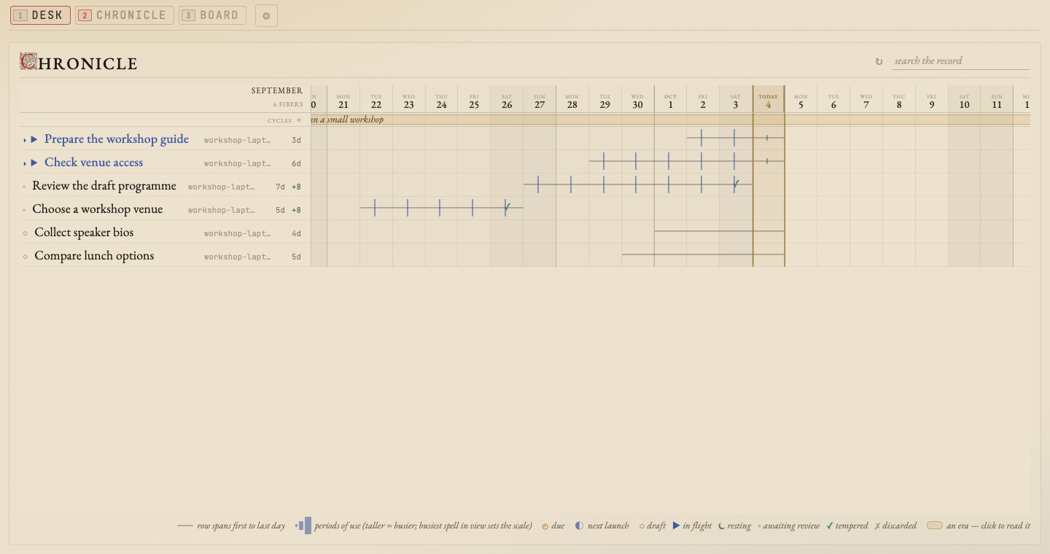The width and height of the screenshot is (1050, 554).
Task: Switch to the Board tab
Action: click(x=212, y=15)
